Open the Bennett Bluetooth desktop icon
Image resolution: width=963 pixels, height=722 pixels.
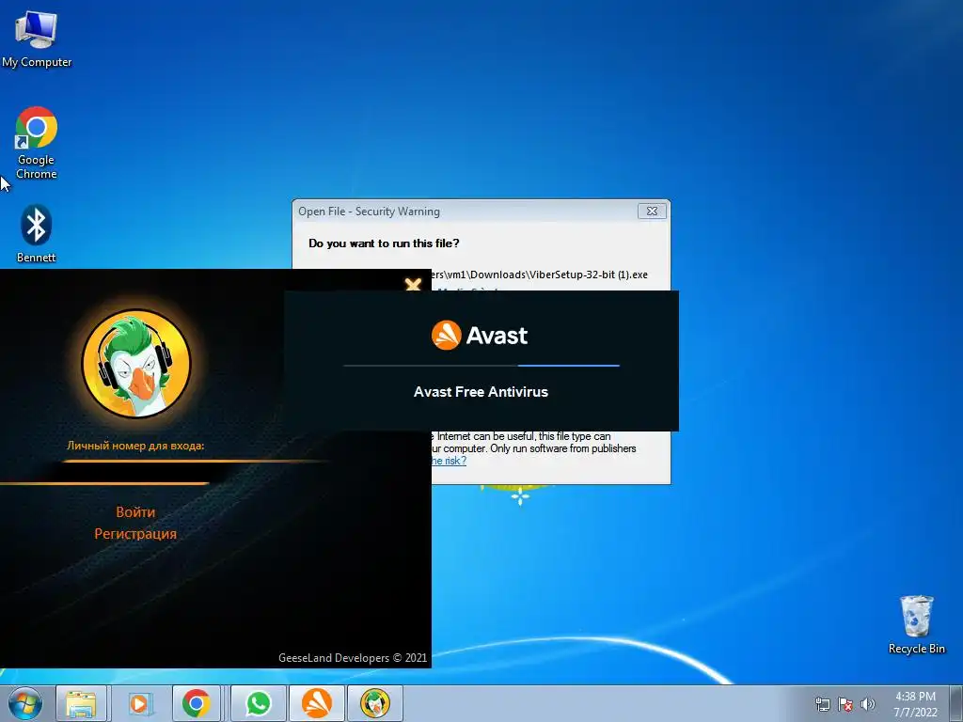37,233
